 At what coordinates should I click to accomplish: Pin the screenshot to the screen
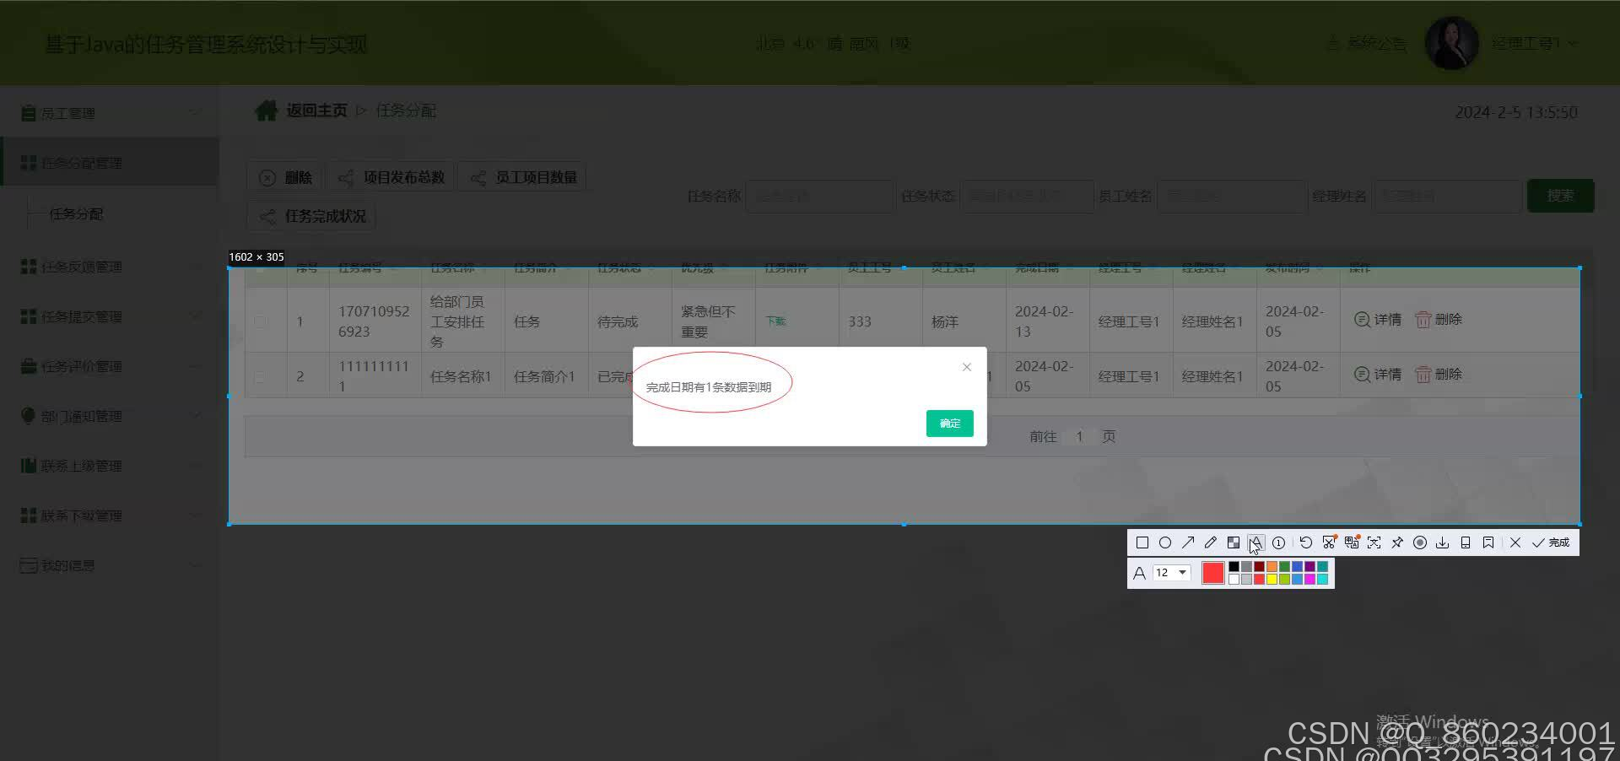coord(1397,542)
